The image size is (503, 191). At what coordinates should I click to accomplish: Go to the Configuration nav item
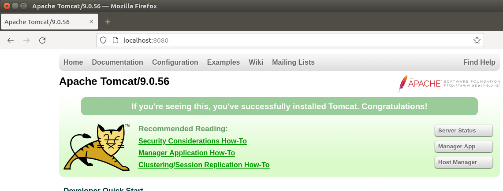tap(175, 62)
